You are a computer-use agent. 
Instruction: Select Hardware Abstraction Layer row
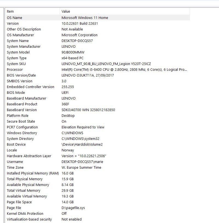click(98, 156)
